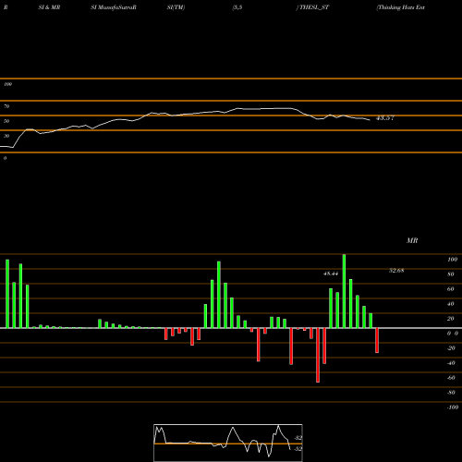Click the THESL_ST symbol text in header
Image resolution: width=462 pixels, height=462 pixels.
coord(314,7)
